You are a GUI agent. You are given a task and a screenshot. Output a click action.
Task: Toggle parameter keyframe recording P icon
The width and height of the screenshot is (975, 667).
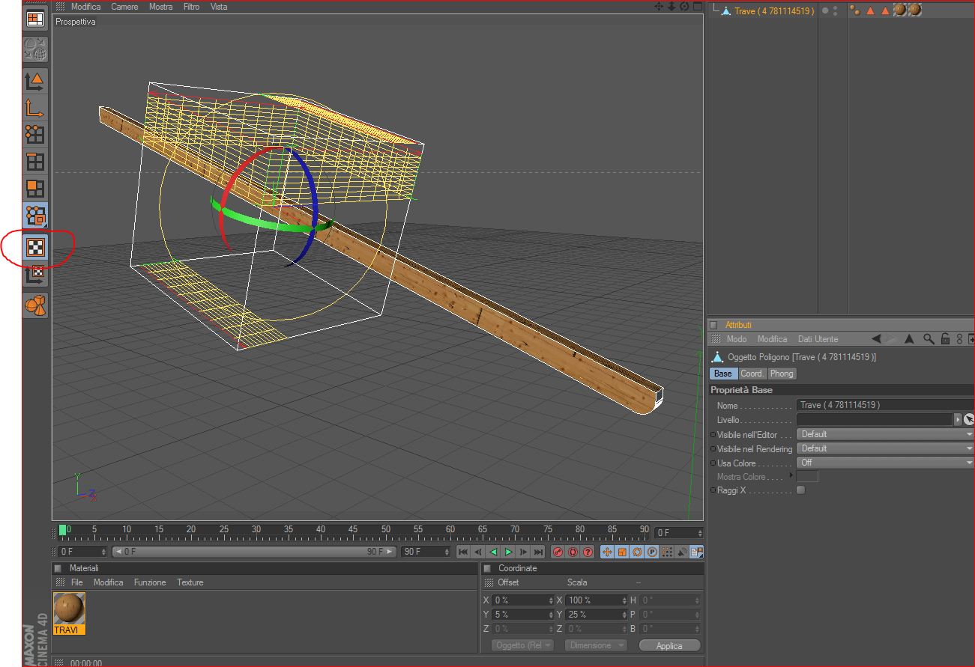pos(652,552)
